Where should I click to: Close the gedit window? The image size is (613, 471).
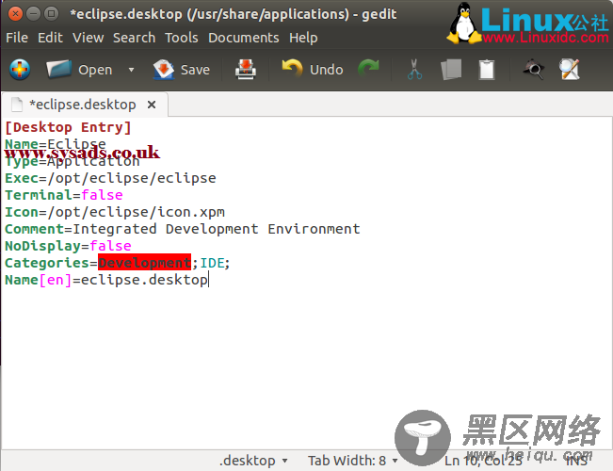(15, 14)
